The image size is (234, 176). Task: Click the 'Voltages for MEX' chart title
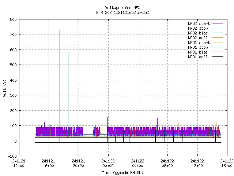(x=122, y=8)
